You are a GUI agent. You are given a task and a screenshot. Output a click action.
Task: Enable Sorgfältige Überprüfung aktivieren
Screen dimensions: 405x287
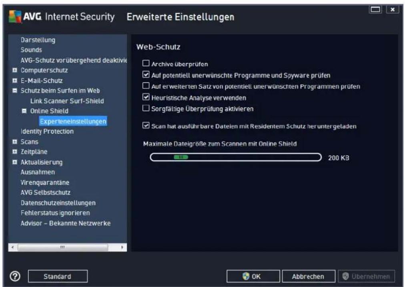pyautogui.click(x=146, y=108)
